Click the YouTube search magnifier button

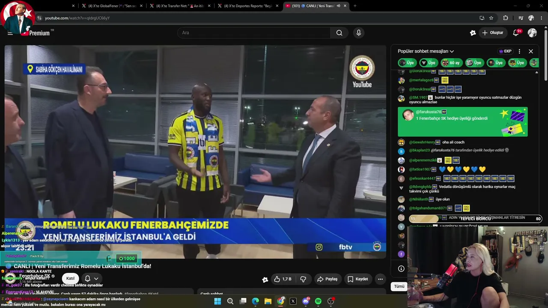point(339,33)
